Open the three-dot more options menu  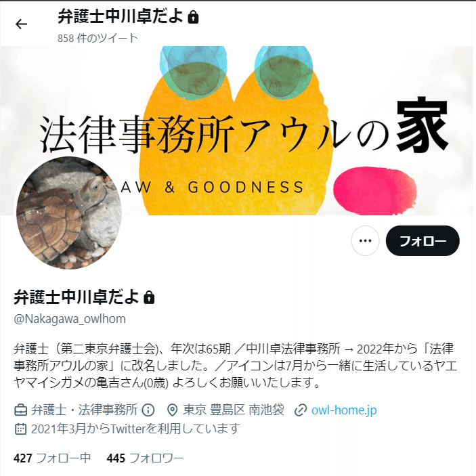(x=365, y=241)
